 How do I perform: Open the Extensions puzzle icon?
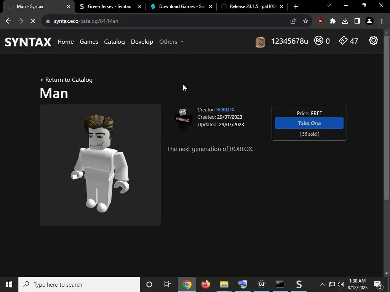point(333,21)
